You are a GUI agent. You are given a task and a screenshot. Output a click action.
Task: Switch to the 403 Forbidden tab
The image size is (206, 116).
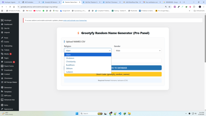31,2
